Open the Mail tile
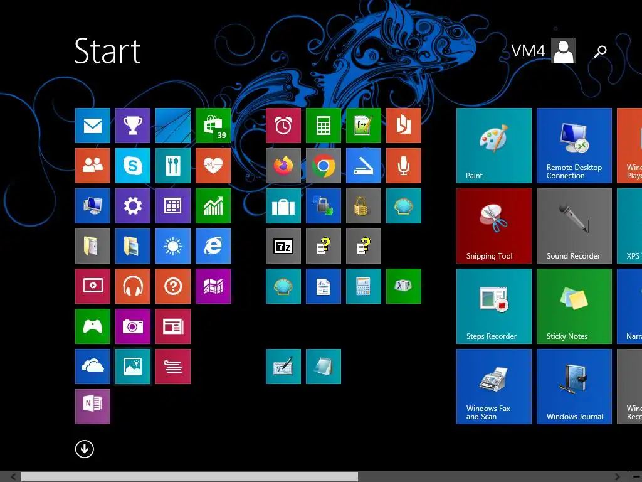The image size is (642, 482). [93, 126]
